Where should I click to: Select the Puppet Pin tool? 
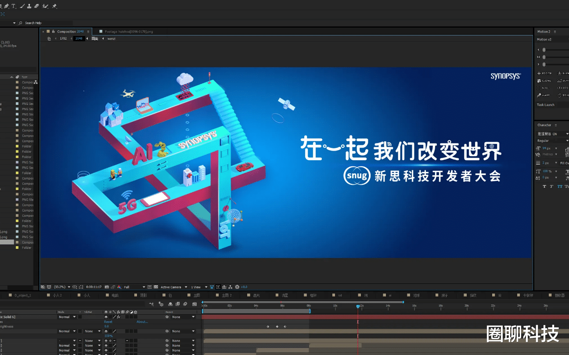tap(55, 6)
